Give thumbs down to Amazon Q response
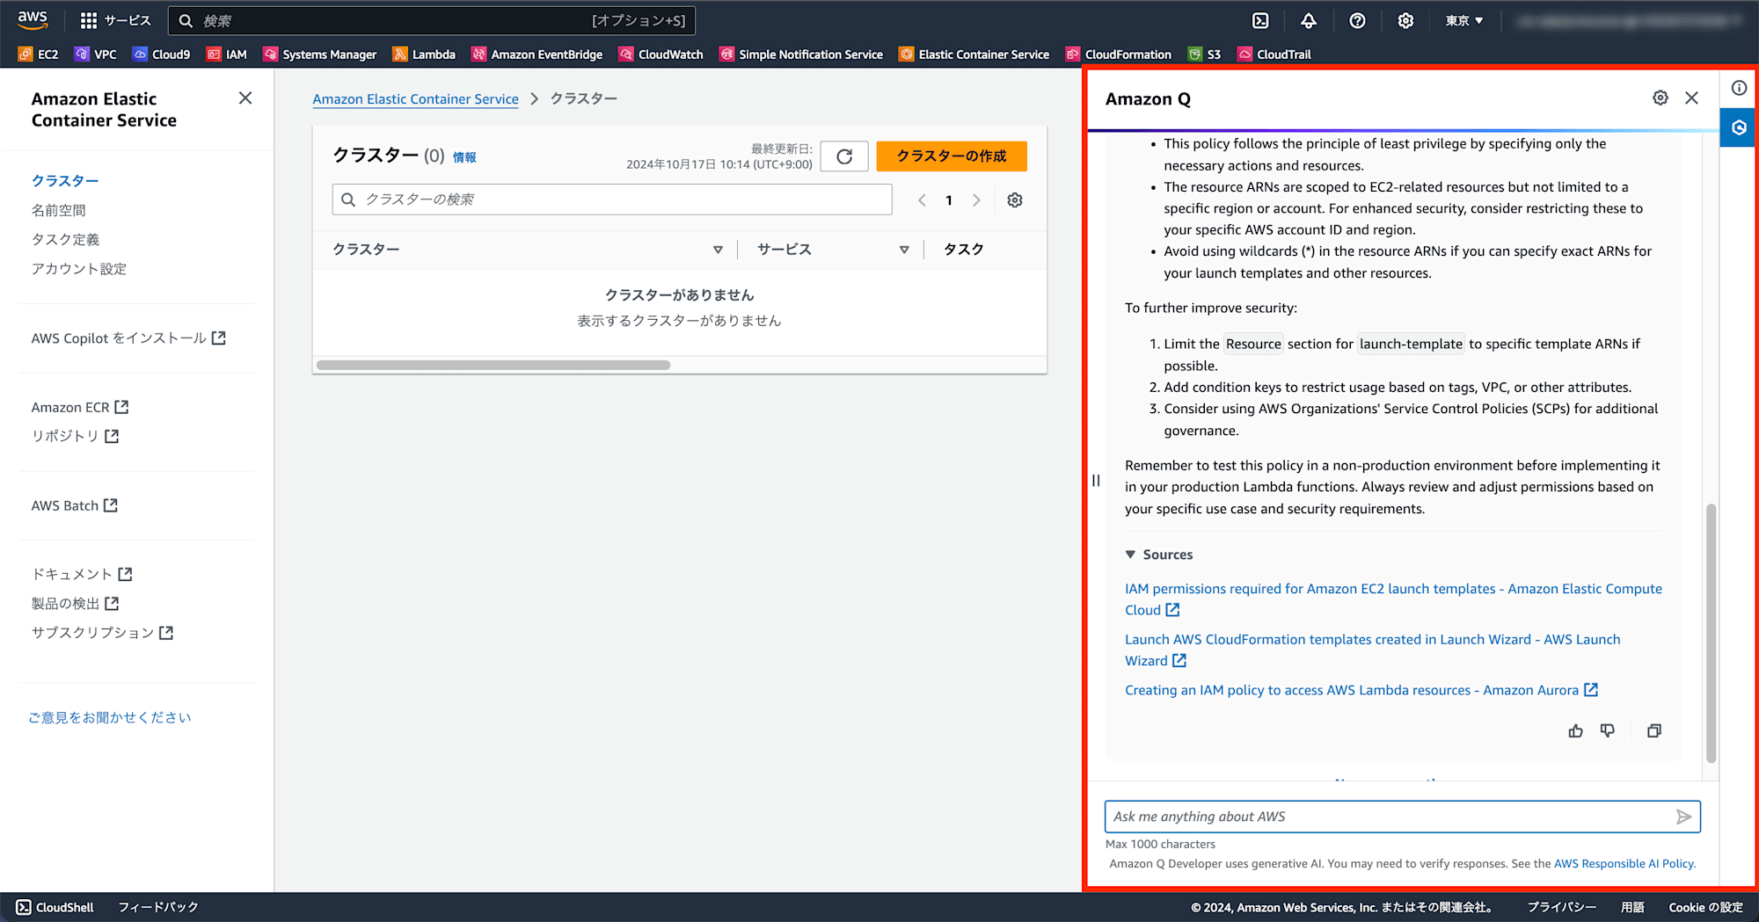The height and width of the screenshot is (922, 1759). [x=1608, y=731]
